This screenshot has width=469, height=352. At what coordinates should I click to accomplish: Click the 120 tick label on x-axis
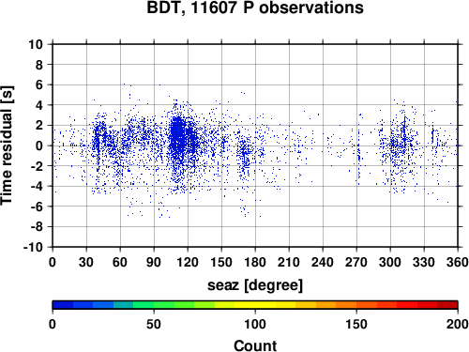point(188,262)
